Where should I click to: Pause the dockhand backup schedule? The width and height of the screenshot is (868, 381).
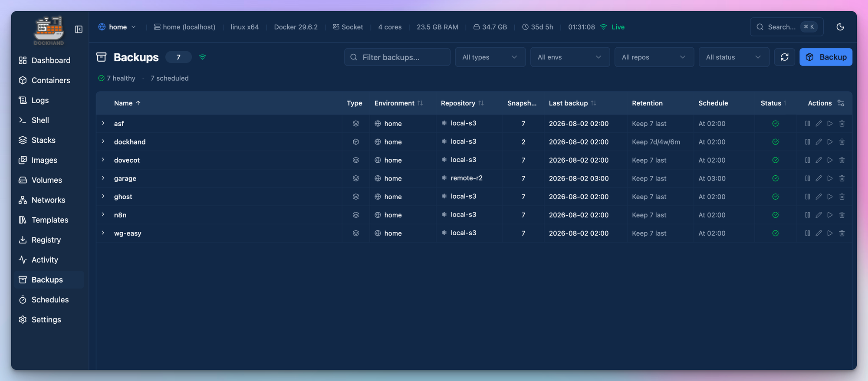coord(807,142)
